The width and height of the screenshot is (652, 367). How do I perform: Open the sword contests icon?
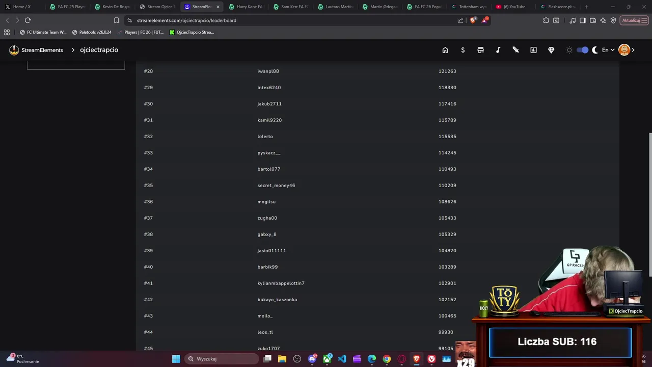515,50
